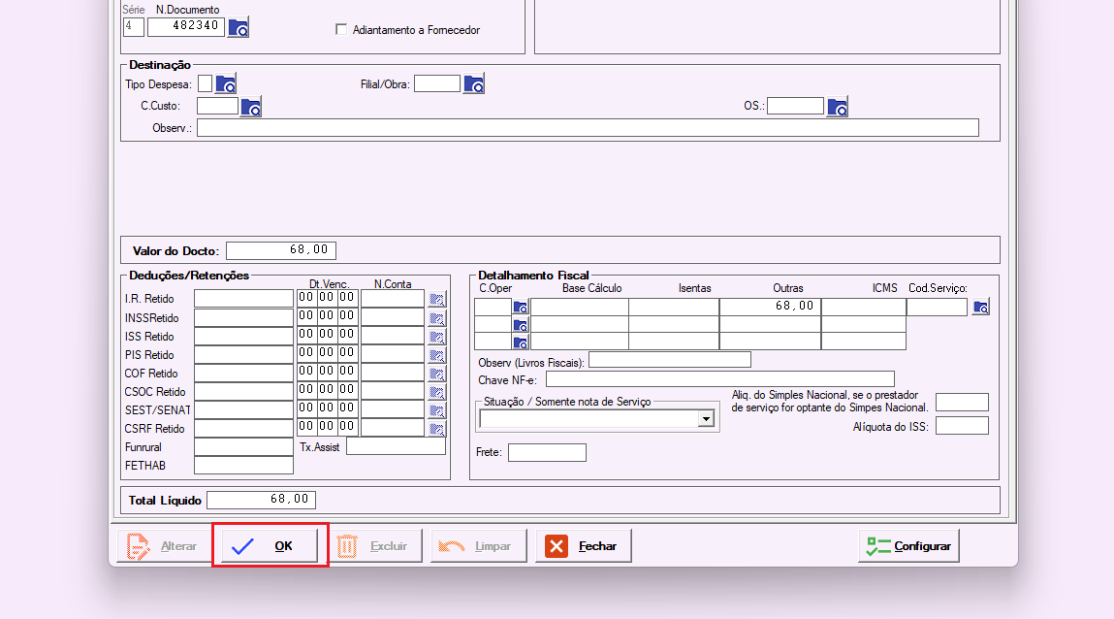Click the I.R. Retido N.Conta field
This screenshot has height=619, width=1114.
393,299
